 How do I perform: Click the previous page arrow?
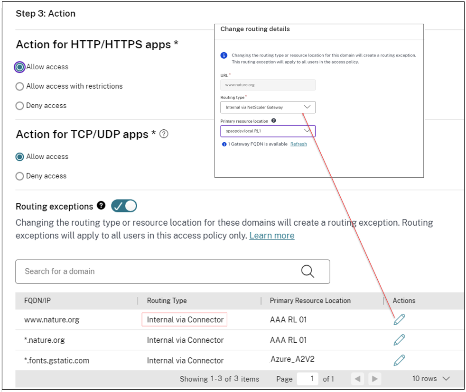(x=357, y=378)
